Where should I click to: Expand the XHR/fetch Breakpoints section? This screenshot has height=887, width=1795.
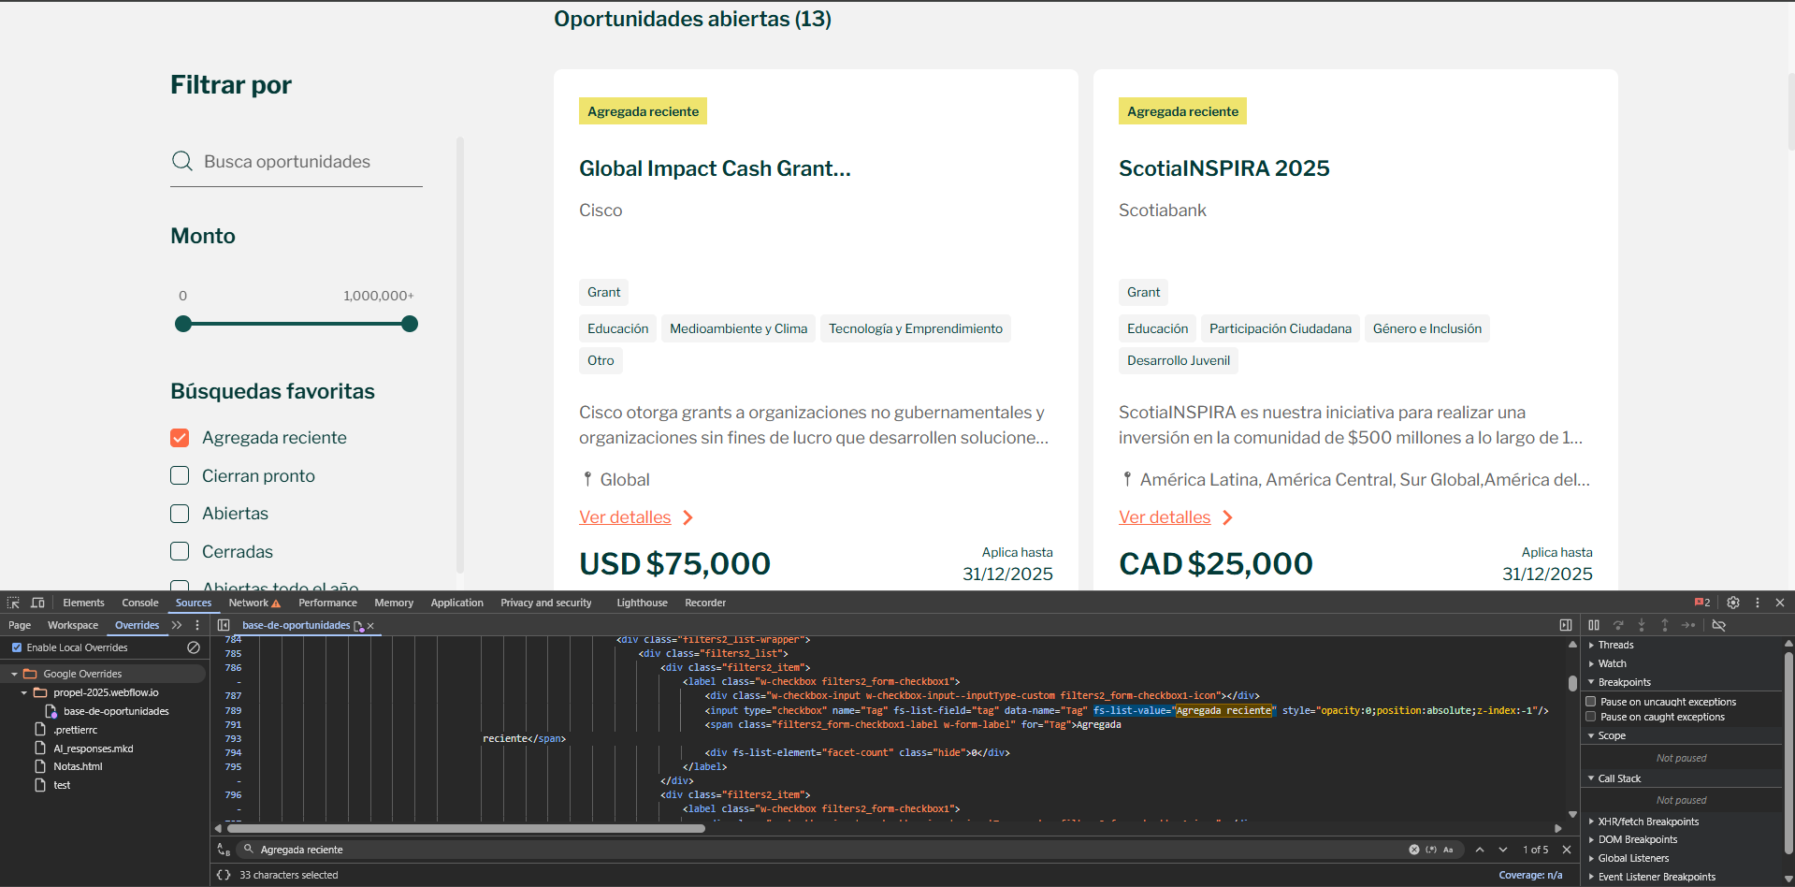coord(1591,822)
